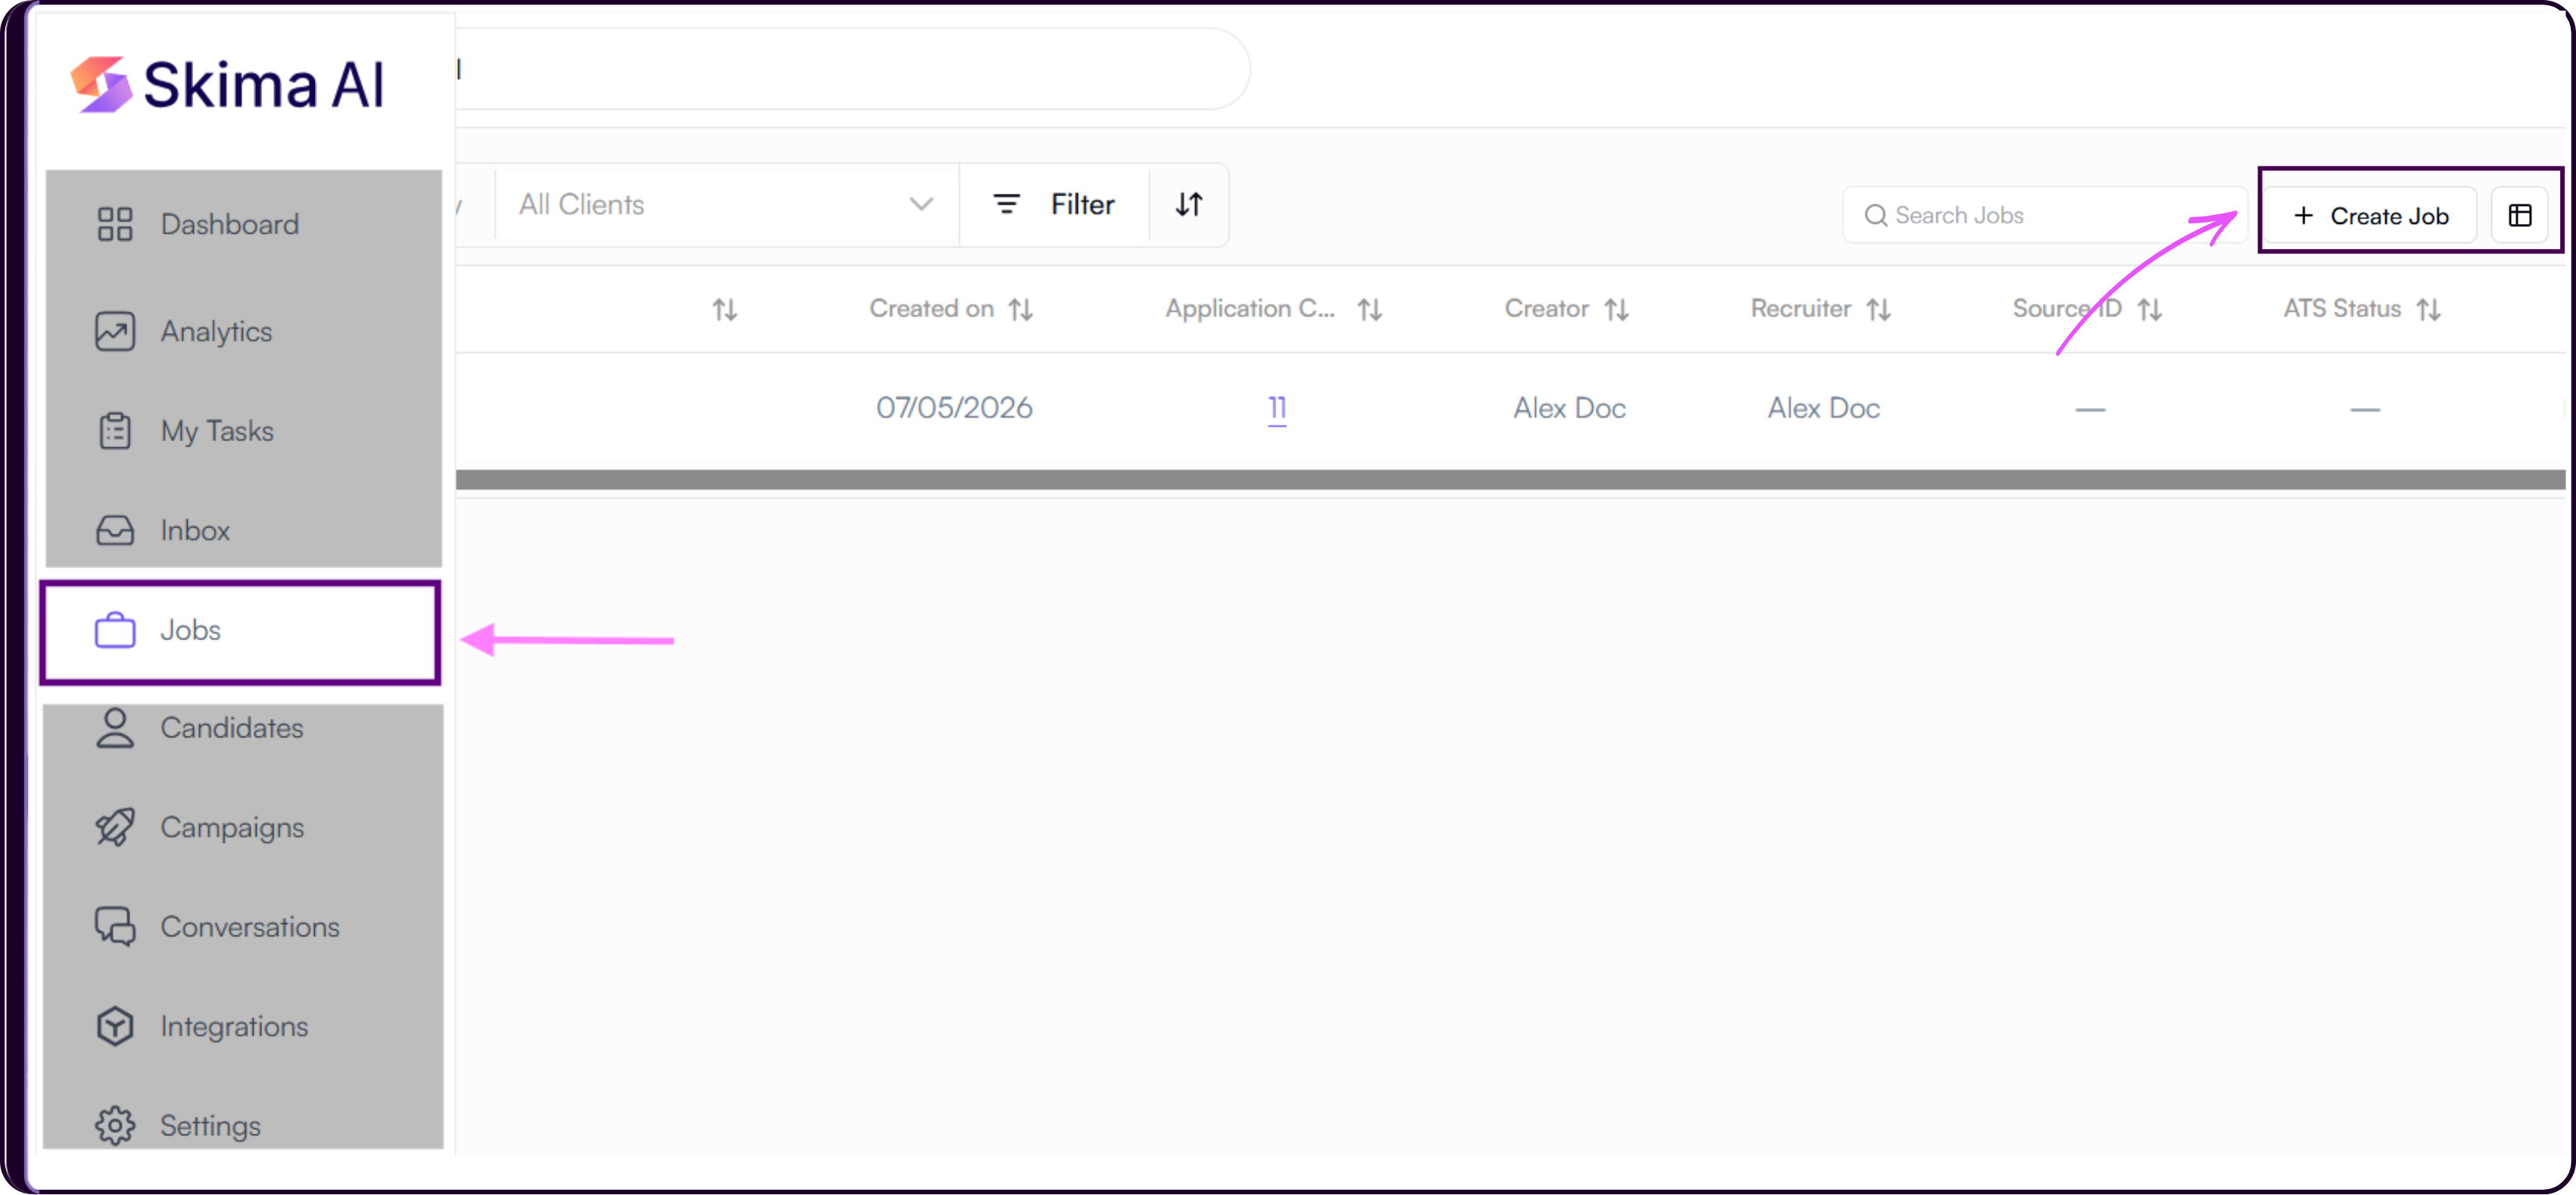Open the Filter options
The height and width of the screenshot is (1195, 2576).
(1054, 205)
